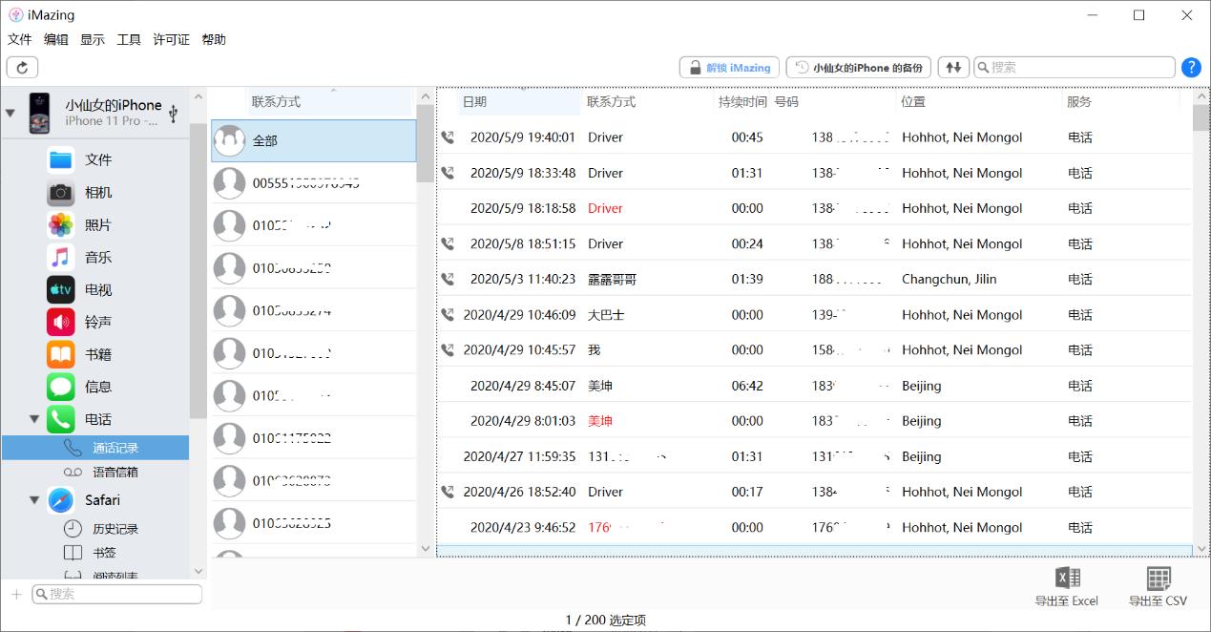The height and width of the screenshot is (632, 1211).
Task: Collapse the 小仙女的iPhone device entry
Action: pyautogui.click(x=10, y=113)
